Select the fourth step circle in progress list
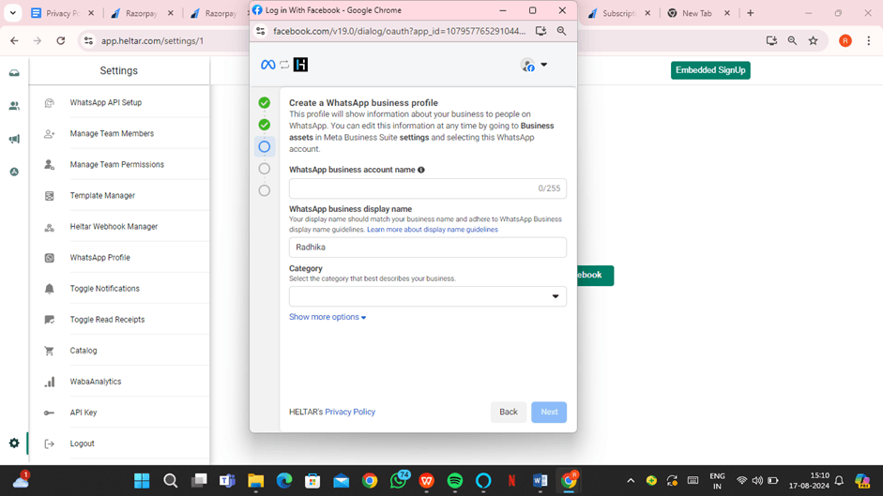The height and width of the screenshot is (496, 883). point(265,169)
